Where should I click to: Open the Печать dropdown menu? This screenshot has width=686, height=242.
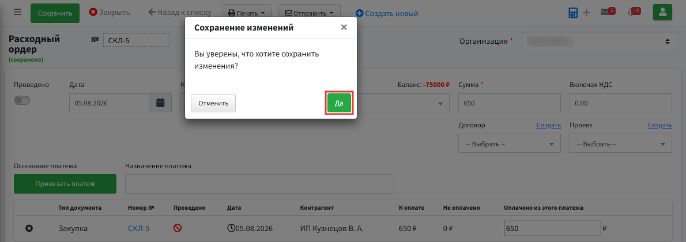pos(247,13)
